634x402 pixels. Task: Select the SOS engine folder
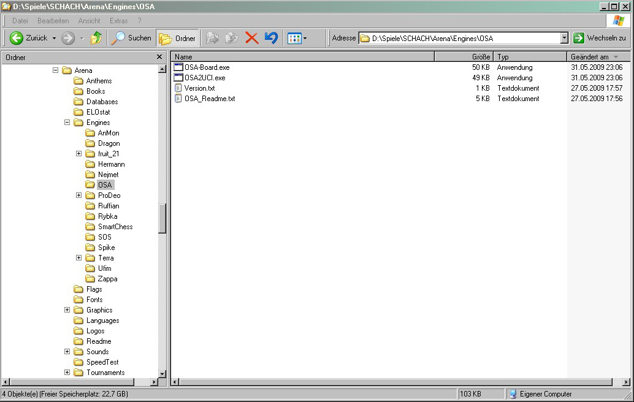click(x=104, y=237)
